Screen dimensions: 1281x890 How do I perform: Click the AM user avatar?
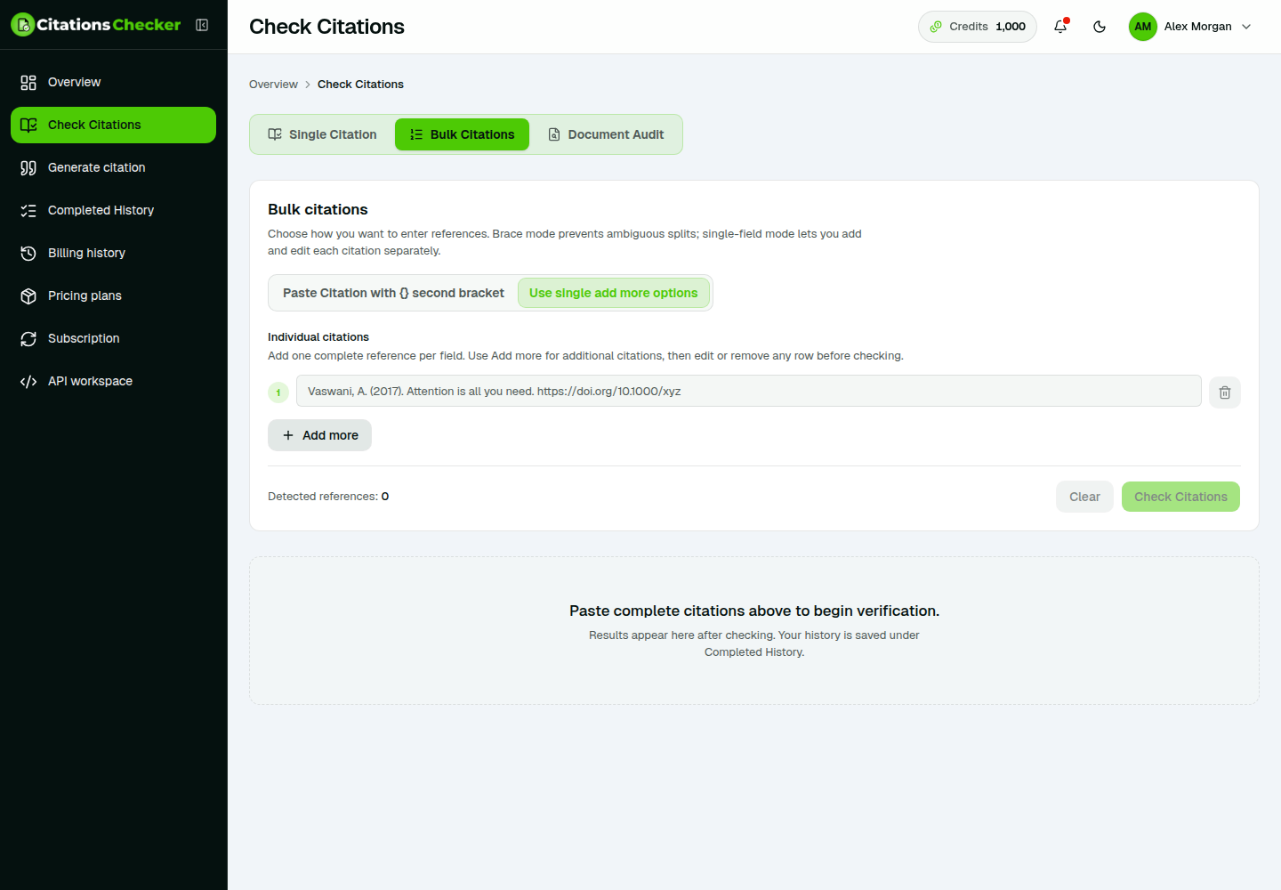tap(1142, 27)
